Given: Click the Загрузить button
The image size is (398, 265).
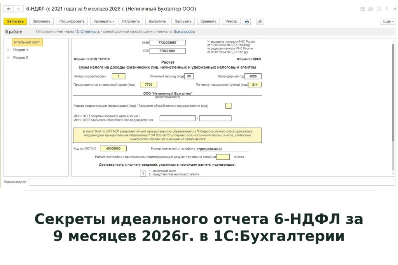Looking at the screenshot, I should point(183,22).
